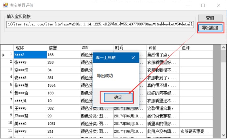The image size is (227, 139).
Task: Click the 导出数据 export button
Action: tap(210, 28)
